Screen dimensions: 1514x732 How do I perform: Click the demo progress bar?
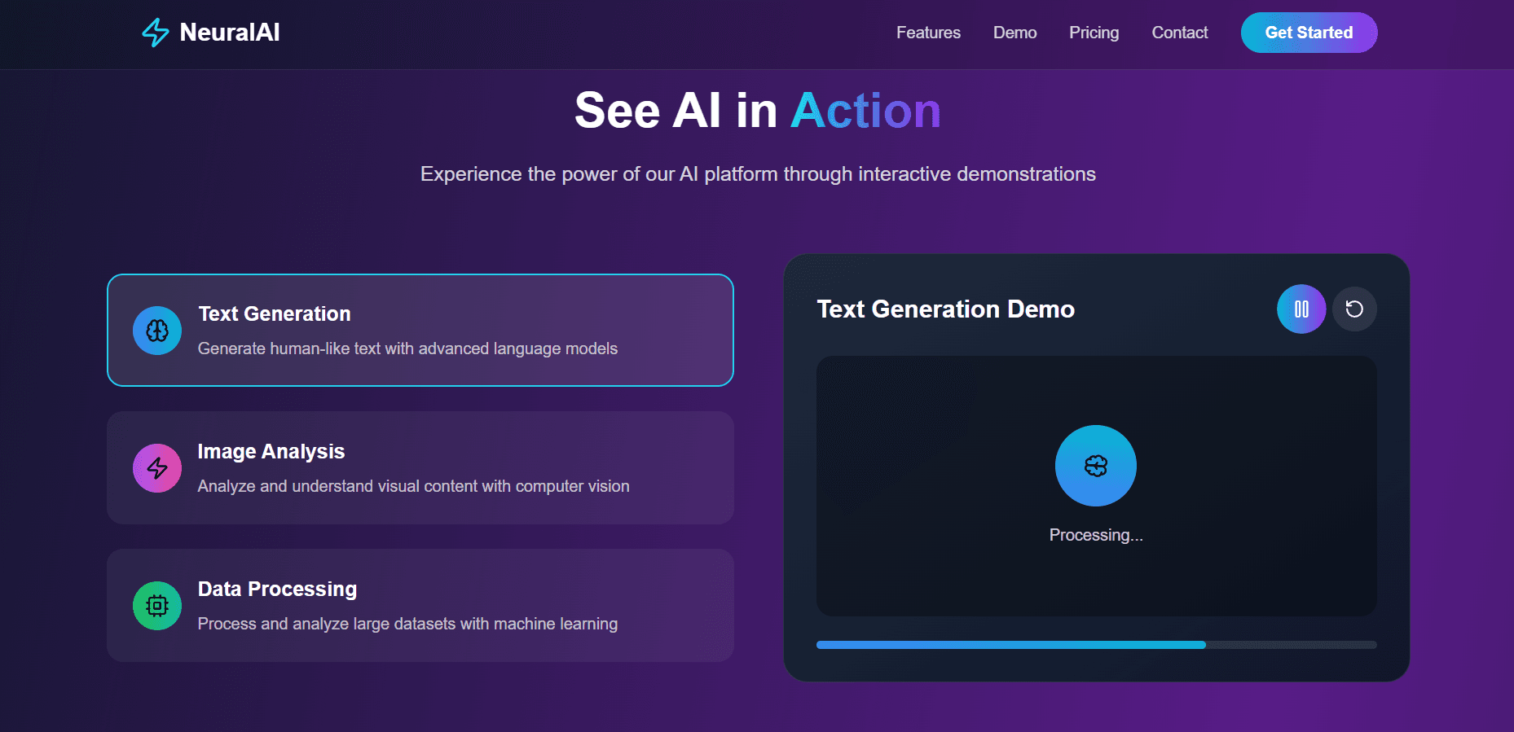coord(1097,645)
